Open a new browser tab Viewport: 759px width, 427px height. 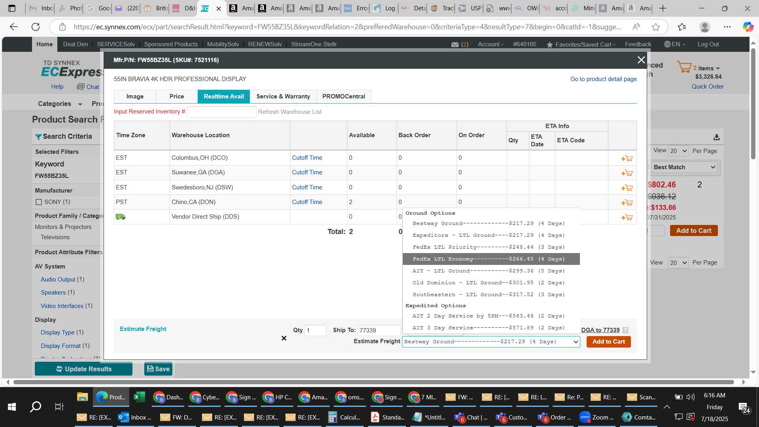tap(663, 8)
